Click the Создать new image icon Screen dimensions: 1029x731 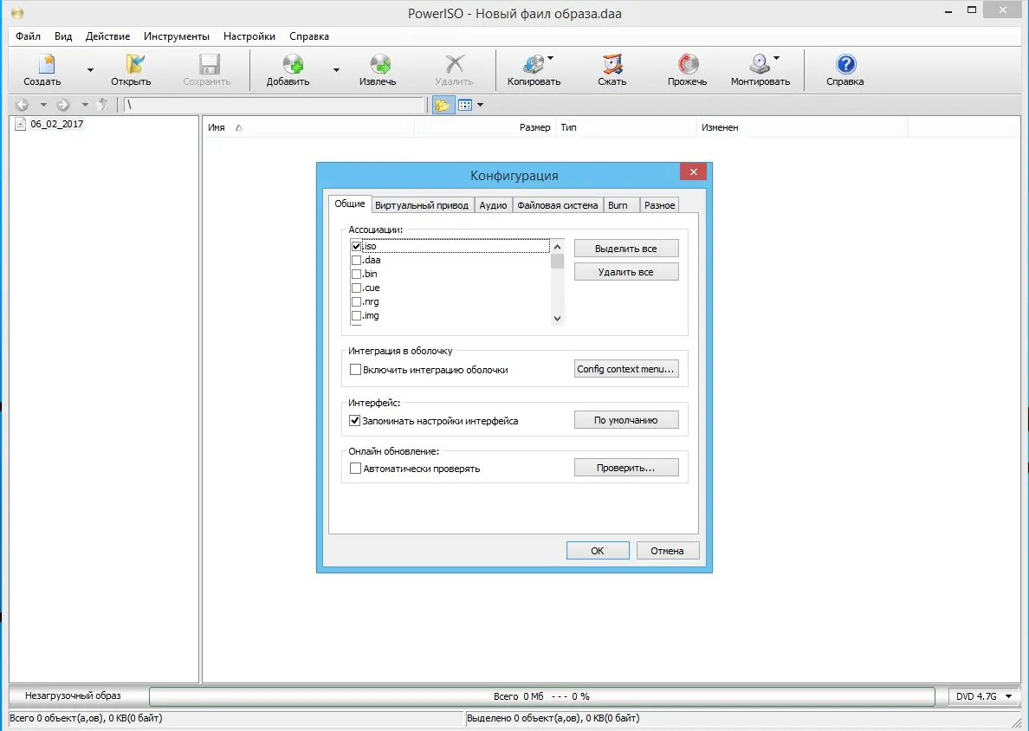[x=46, y=64]
